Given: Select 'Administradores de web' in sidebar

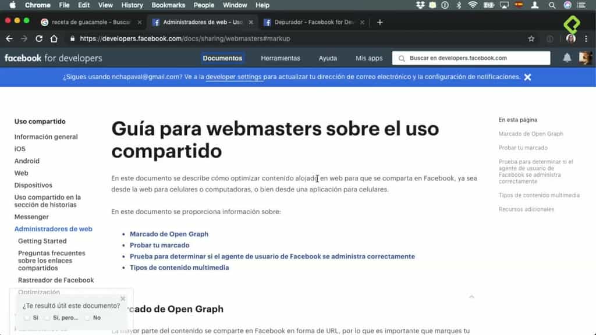Looking at the screenshot, I should [53, 229].
